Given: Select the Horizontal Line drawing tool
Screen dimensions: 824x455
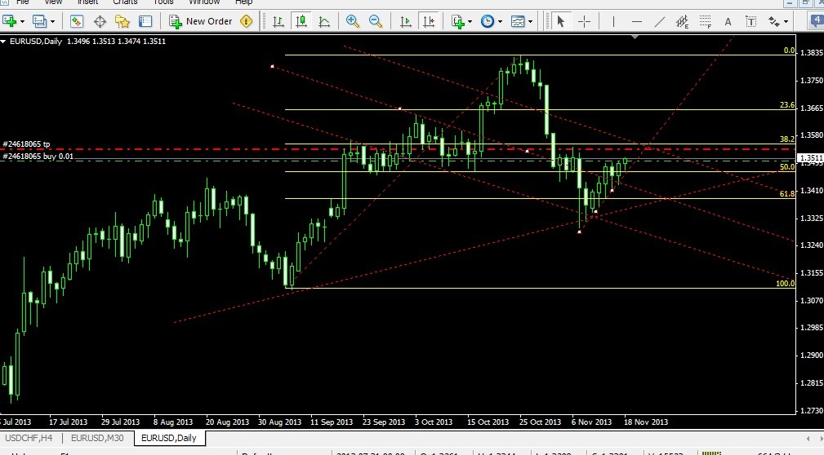Looking at the screenshot, I should coord(636,21).
